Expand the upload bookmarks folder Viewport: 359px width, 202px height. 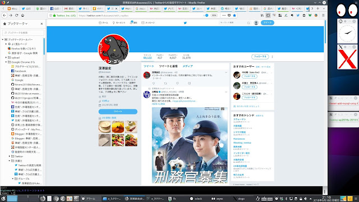pyautogui.click(x=6, y=57)
